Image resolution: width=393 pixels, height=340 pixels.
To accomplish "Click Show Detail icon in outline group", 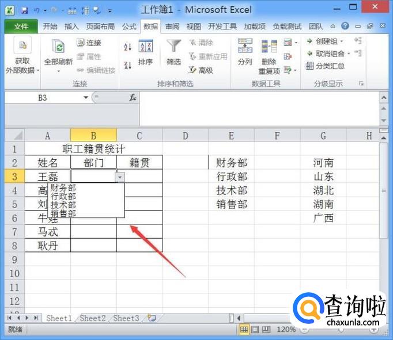I will point(358,41).
